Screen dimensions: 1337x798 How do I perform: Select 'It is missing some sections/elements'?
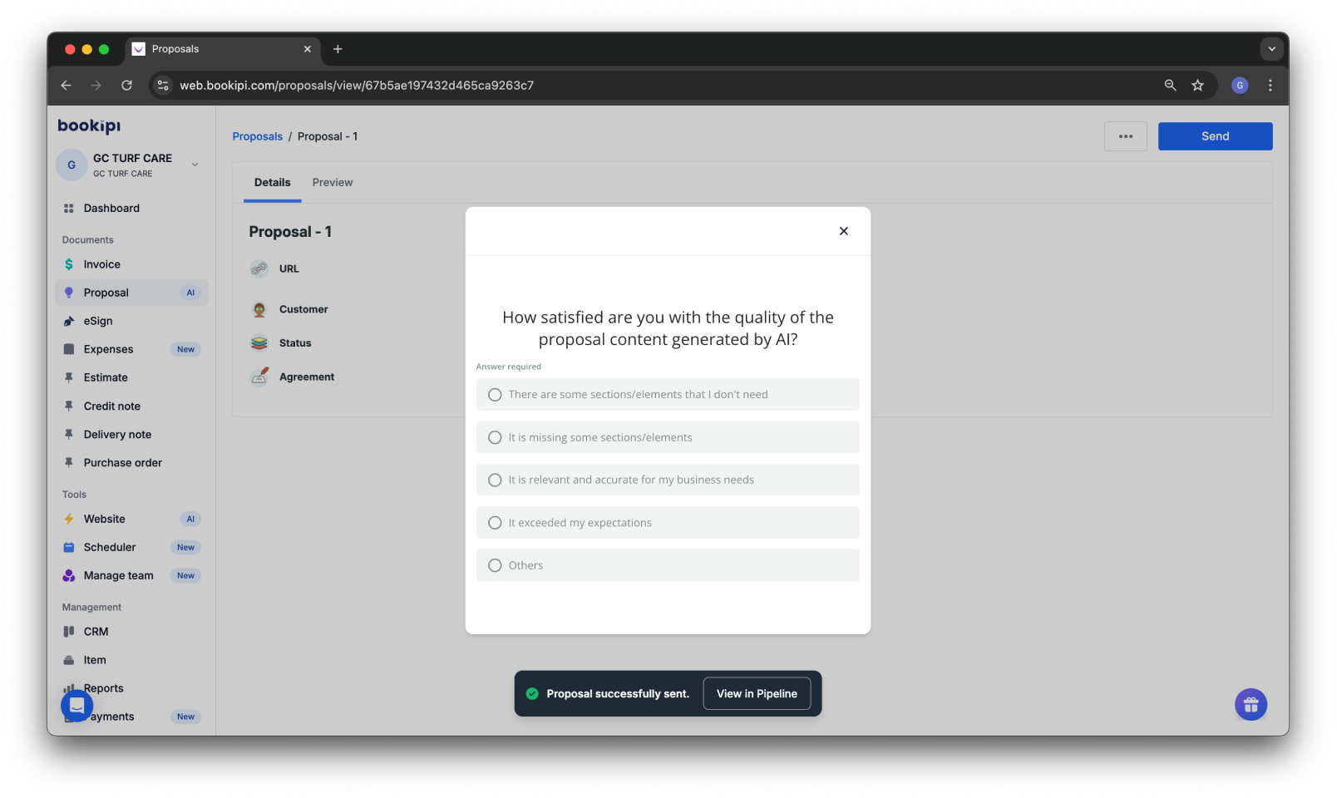667,436
